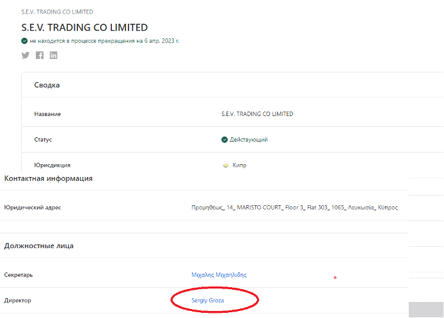
Task: Click the Статус row label
Action: tap(43, 139)
